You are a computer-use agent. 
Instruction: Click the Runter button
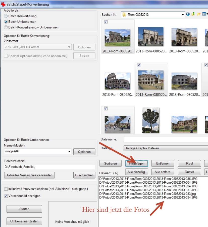pos(190,172)
